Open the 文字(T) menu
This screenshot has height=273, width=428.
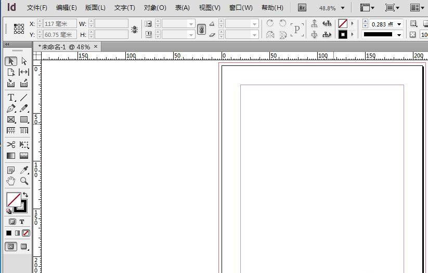(124, 8)
